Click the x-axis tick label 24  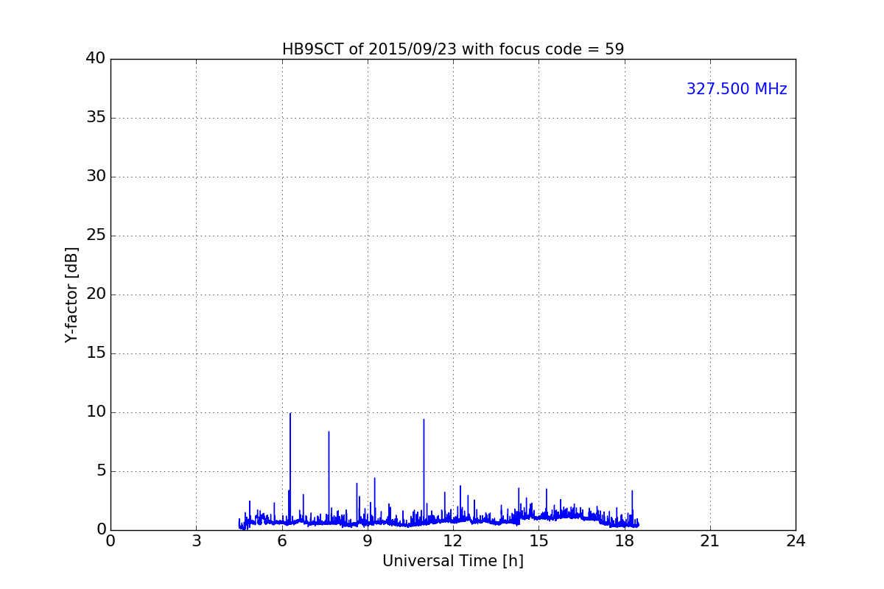pyautogui.click(x=796, y=541)
